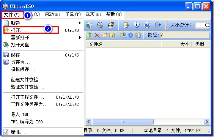The image size is (214, 137).
Task: Select 验证文件校验... menu entry
Action: (x=43, y=87)
